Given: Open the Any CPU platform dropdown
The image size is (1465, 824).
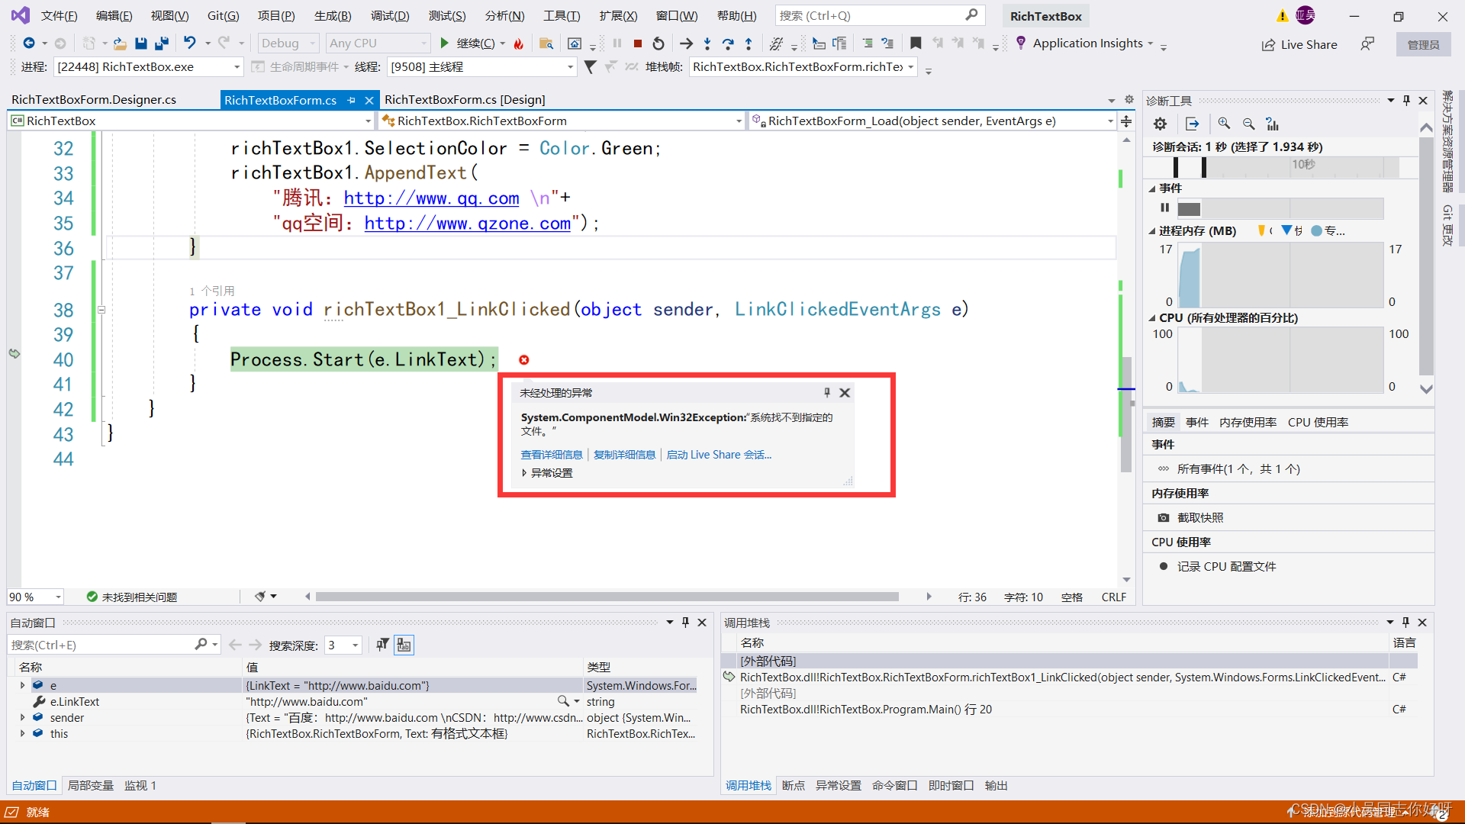Looking at the screenshot, I should click(x=425, y=43).
